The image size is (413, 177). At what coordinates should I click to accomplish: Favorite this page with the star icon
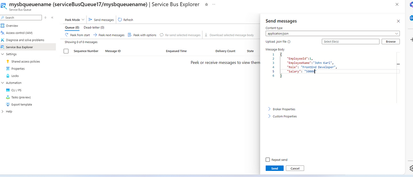pyautogui.click(x=206, y=4)
